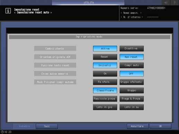Click the Imp ripristino modo header
Screen dimensions: 179x134
point(90,37)
